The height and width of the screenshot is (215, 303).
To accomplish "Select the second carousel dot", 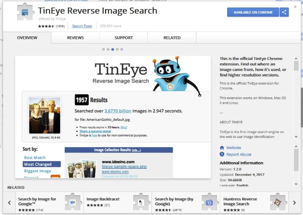I will pos(108,49).
